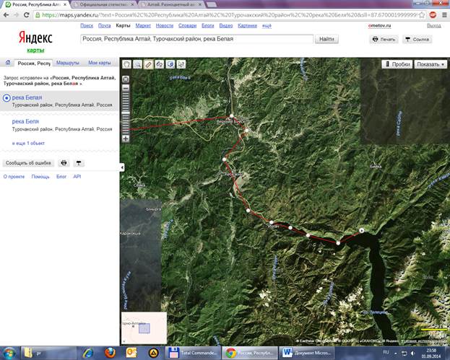This screenshot has width=450, height=360.
Task: Switch to the Маршруты tab
Action: point(68,63)
